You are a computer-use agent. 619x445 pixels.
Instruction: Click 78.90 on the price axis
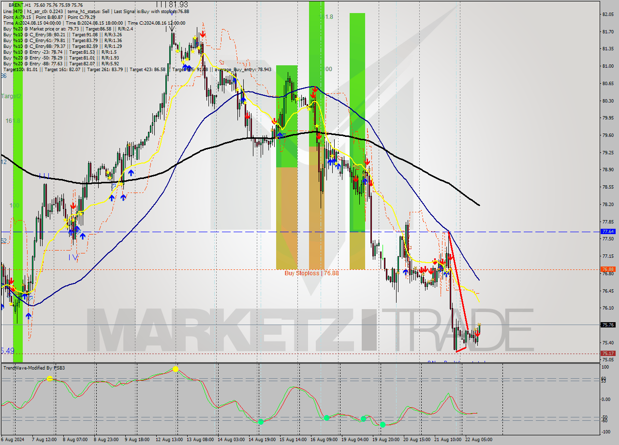(x=608, y=169)
